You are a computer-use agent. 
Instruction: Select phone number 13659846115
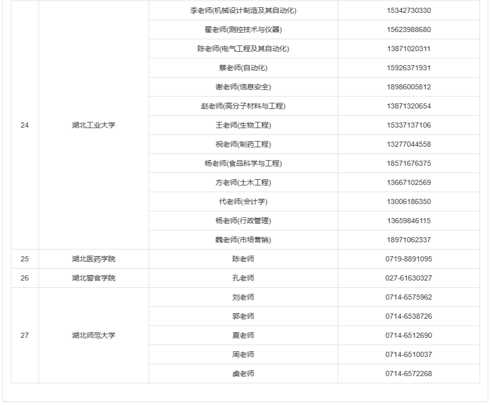coord(409,221)
